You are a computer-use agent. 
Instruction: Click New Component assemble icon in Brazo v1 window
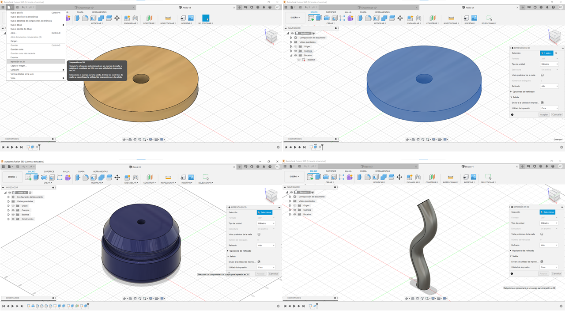(x=410, y=177)
